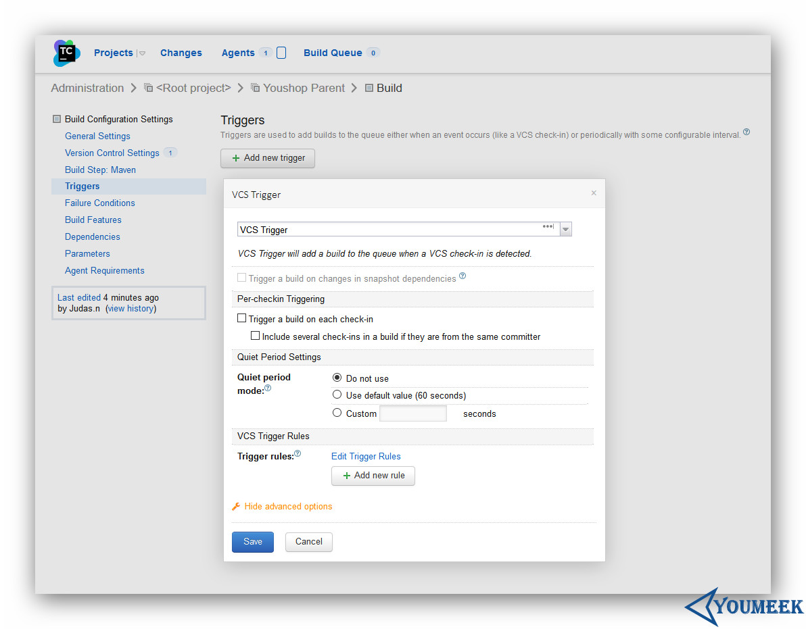Click the custom seconds input field
Screen dimensions: 806x629
(x=413, y=413)
